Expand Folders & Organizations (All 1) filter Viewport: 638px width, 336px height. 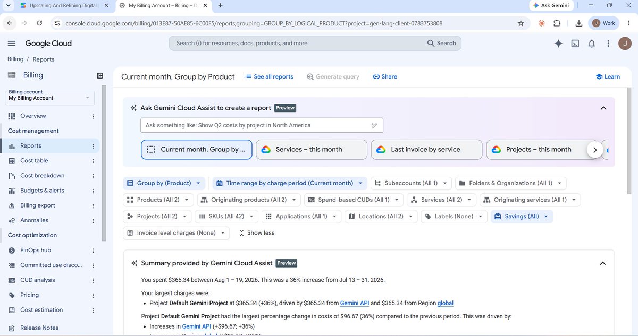click(510, 183)
